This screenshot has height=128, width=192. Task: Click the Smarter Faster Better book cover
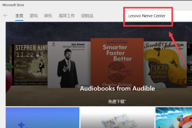click(x=117, y=61)
